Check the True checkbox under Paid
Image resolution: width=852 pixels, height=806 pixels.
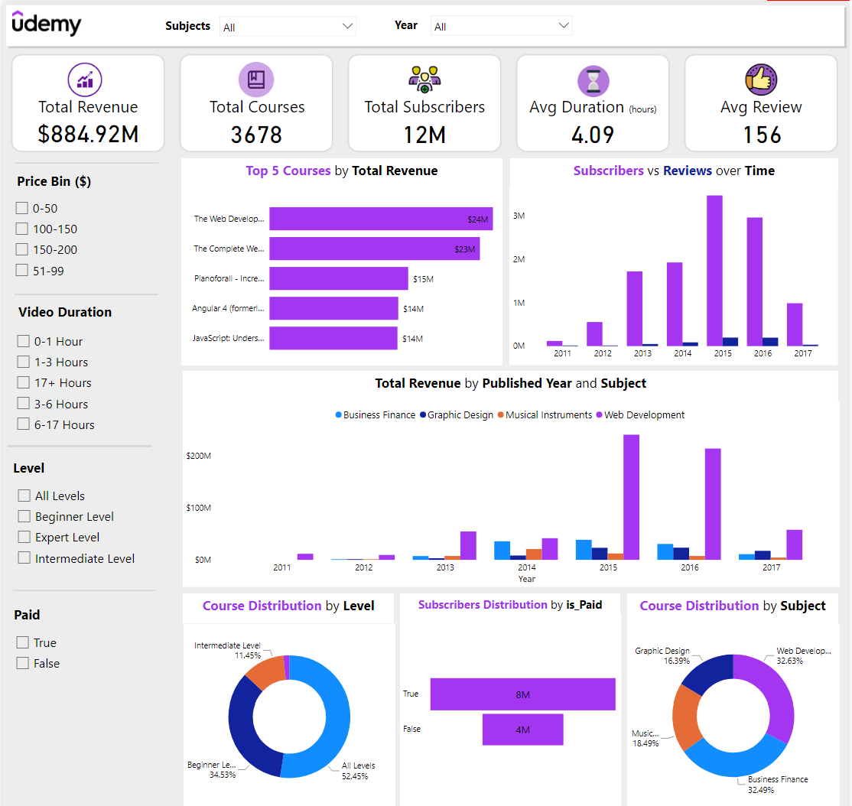coord(23,642)
